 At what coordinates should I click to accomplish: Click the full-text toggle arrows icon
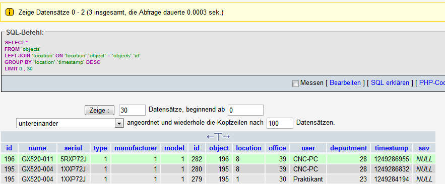point(218,137)
